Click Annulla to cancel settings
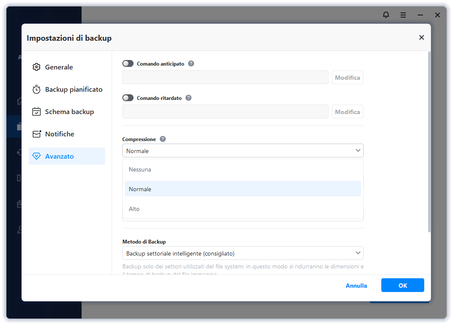453x325 pixels. [356, 286]
